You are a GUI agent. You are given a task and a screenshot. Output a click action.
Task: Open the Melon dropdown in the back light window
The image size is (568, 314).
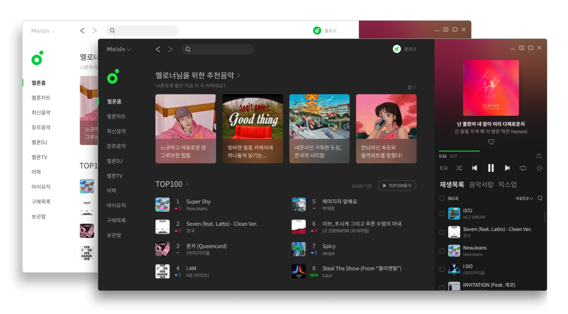[43, 31]
